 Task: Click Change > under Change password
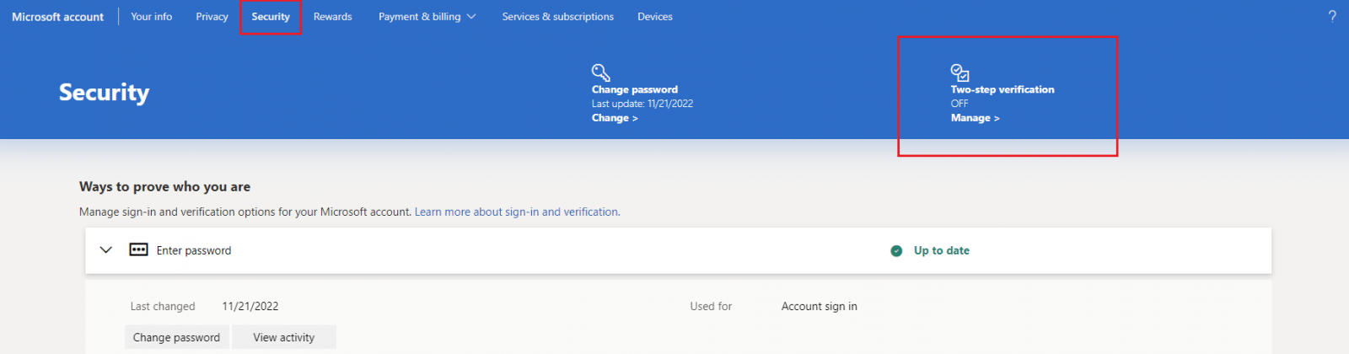click(x=615, y=118)
